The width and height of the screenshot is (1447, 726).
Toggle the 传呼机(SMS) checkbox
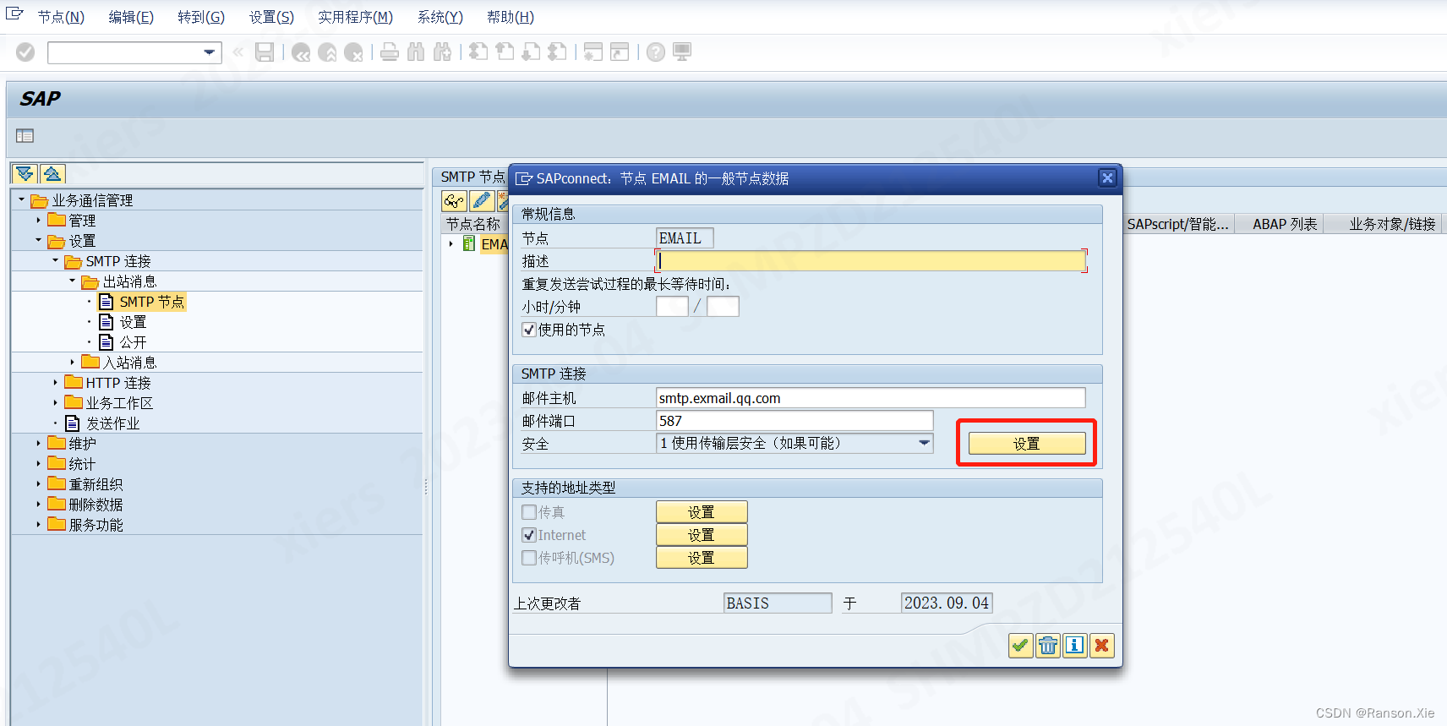[529, 558]
